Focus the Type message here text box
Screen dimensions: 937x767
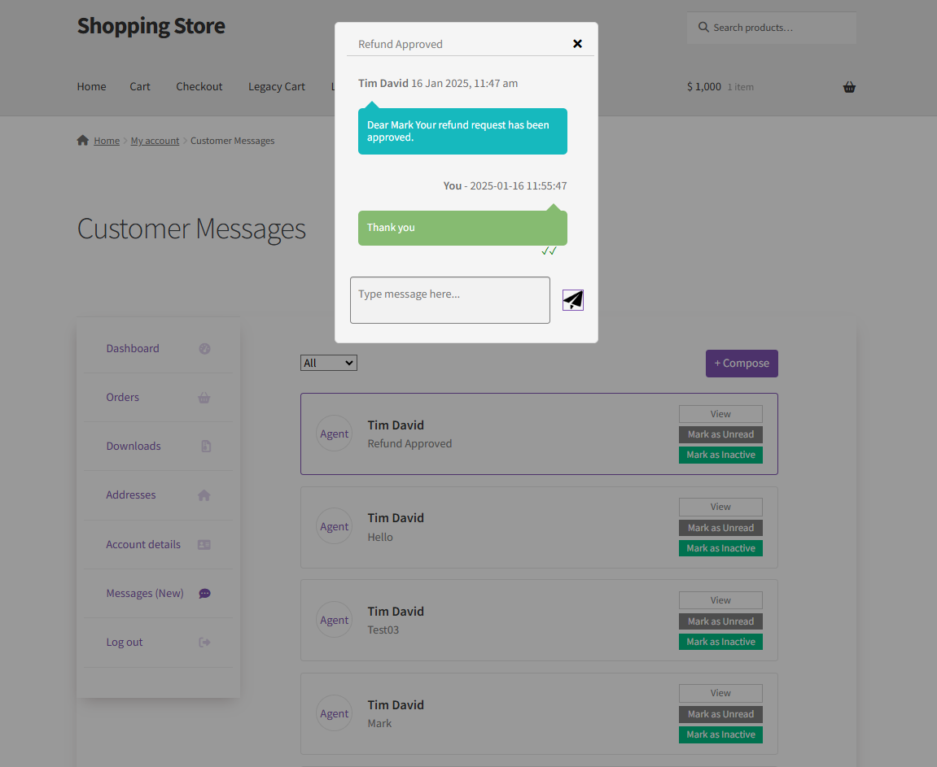click(450, 300)
